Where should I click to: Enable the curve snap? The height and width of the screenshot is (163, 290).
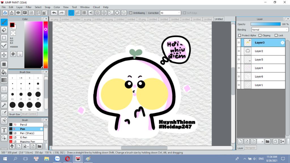click(x=111, y=13)
